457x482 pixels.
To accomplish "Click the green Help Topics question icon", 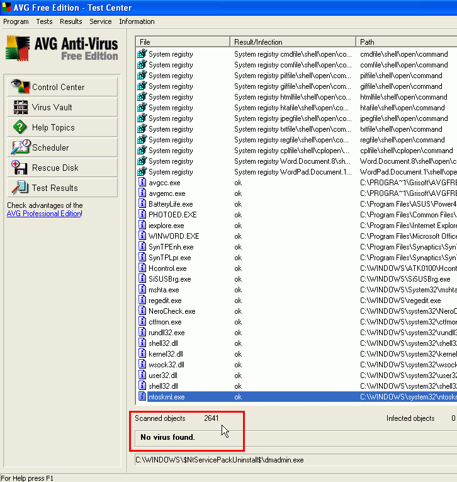I will [x=20, y=127].
